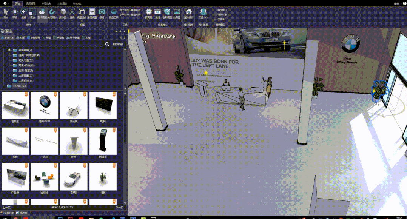Toggle the 资源库 checkbox in ribbon
407x219 pixels.
click(215, 19)
